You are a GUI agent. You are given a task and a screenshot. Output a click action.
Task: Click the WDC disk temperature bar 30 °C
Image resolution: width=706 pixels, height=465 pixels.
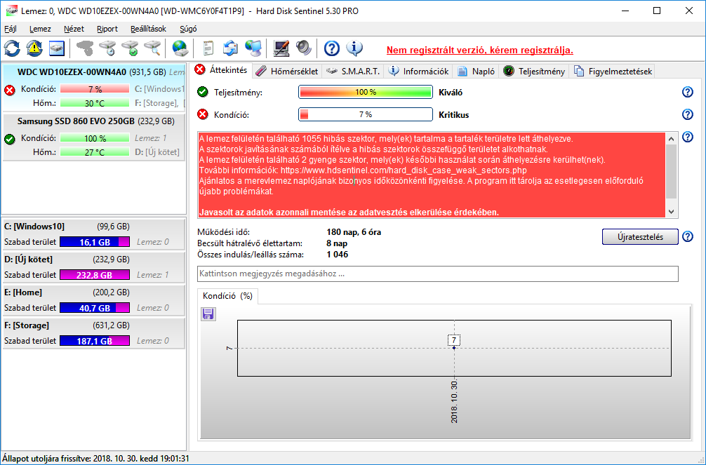95,103
